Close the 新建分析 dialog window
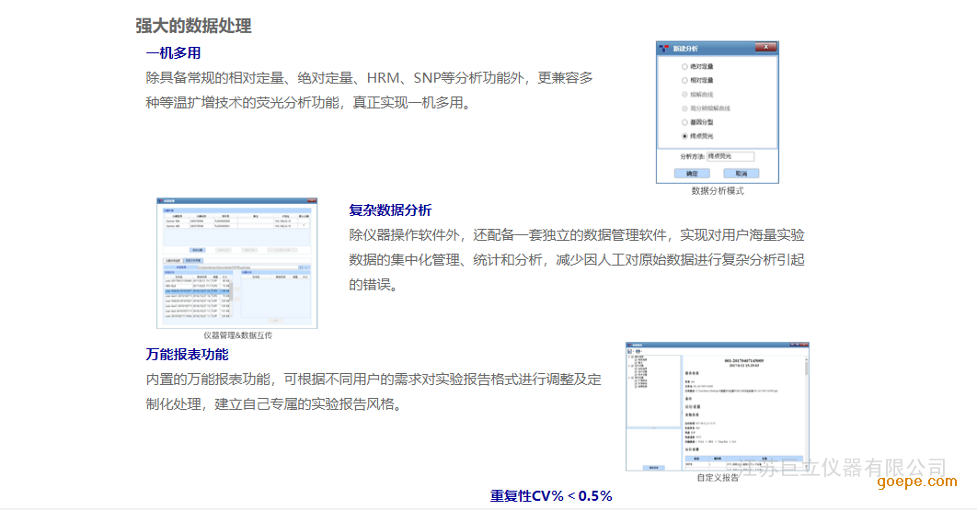977x510 pixels. [x=765, y=47]
